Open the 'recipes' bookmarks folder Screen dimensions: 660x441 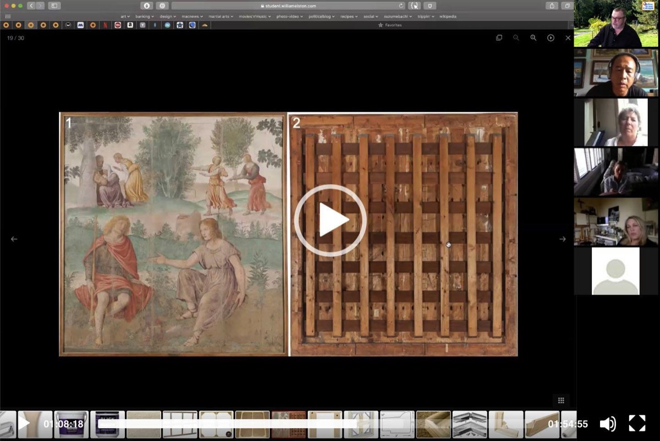(x=350, y=16)
